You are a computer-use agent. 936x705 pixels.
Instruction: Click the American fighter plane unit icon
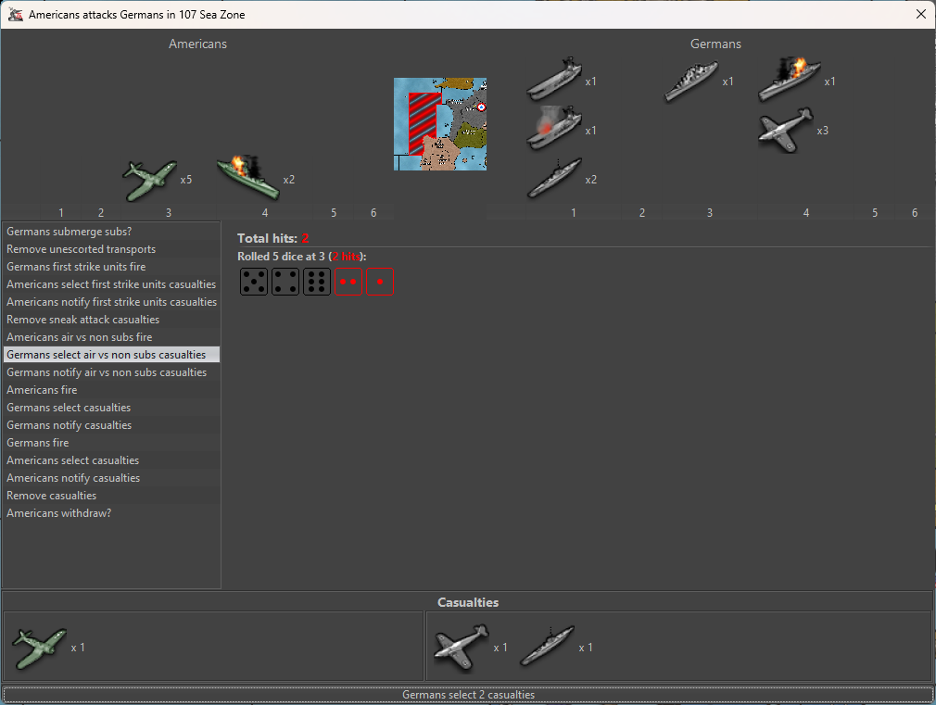tap(150, 179)
